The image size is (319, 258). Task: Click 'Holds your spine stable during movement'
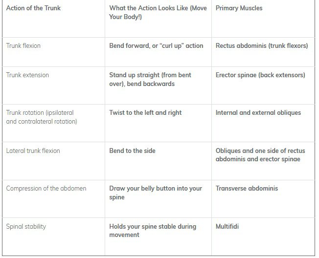click(x=152, y=231)
